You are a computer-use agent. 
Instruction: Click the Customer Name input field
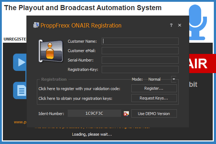click(140, 41)
